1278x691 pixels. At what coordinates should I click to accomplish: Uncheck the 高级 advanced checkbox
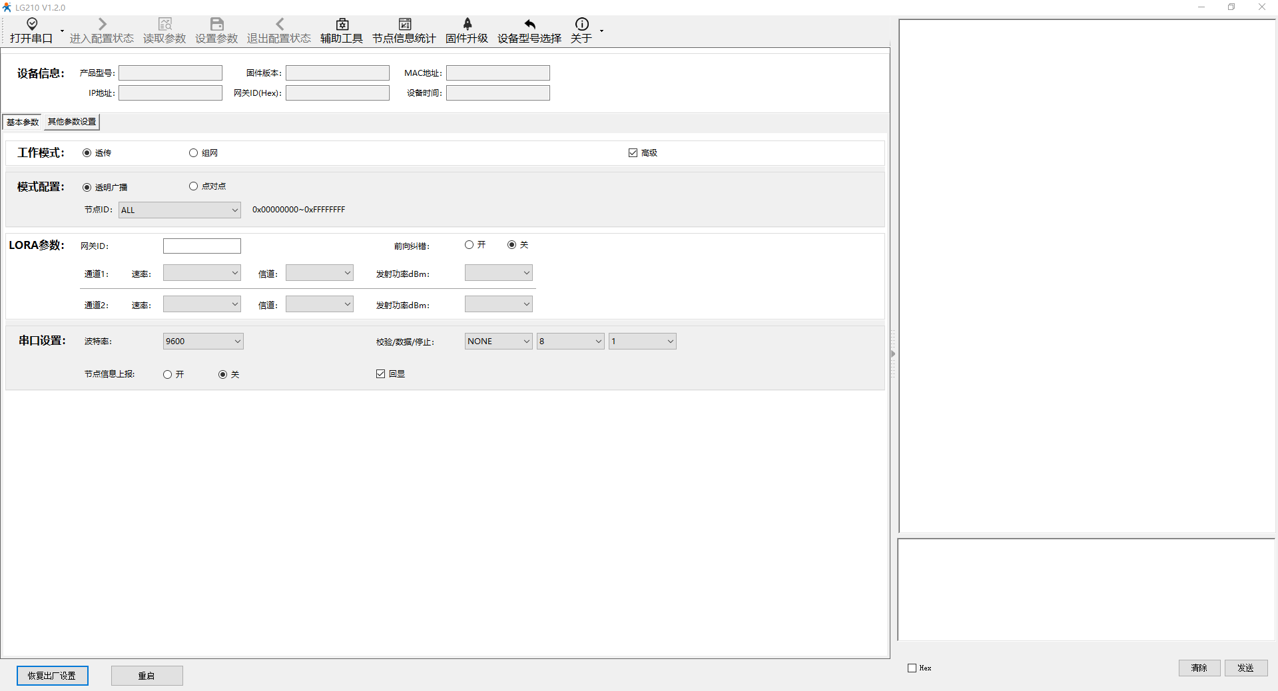[633, 153]
